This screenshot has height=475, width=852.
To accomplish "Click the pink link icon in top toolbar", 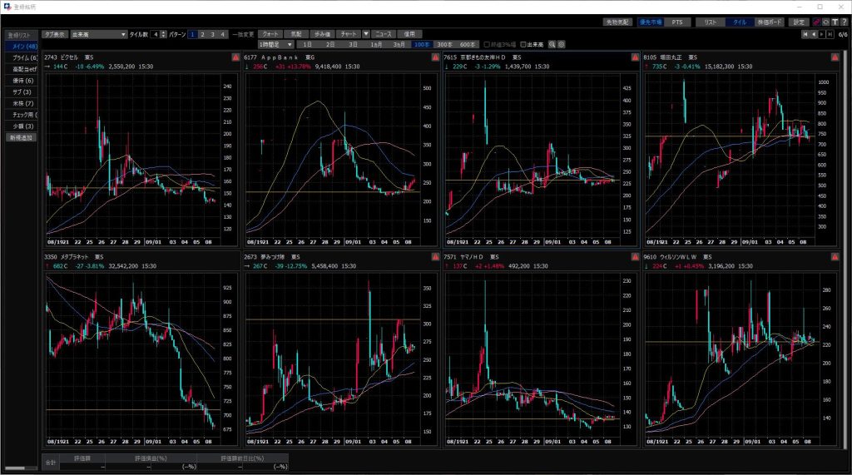I will [817, 22].
